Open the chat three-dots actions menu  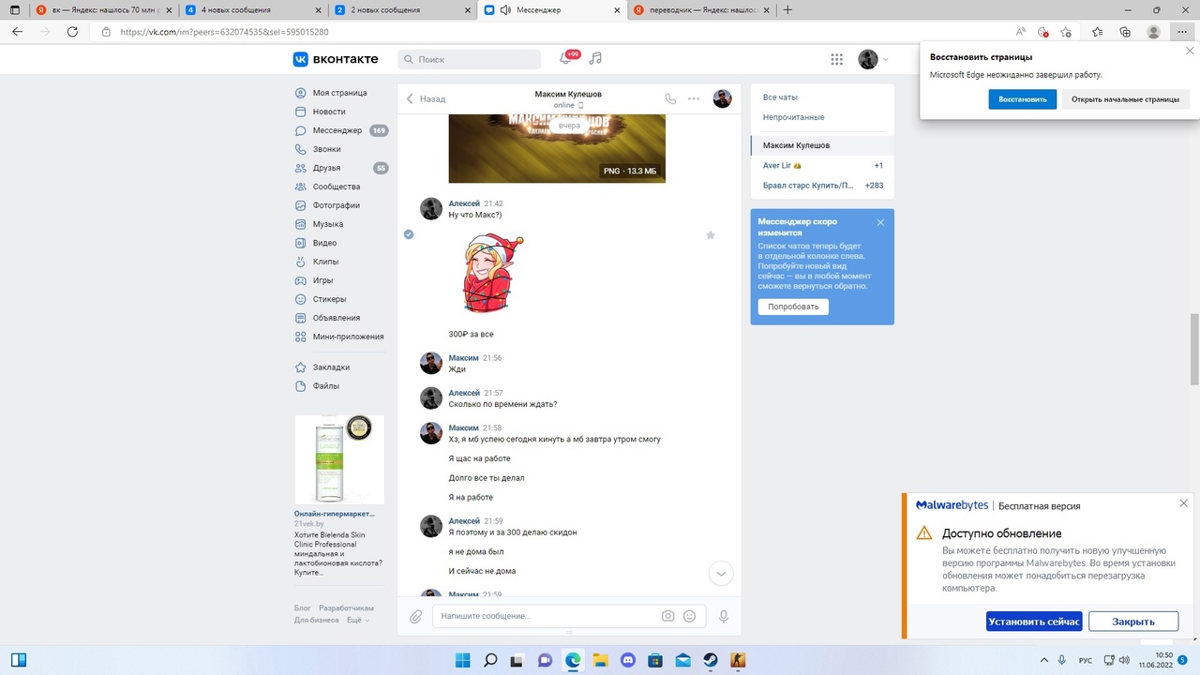tap(694, 98)
